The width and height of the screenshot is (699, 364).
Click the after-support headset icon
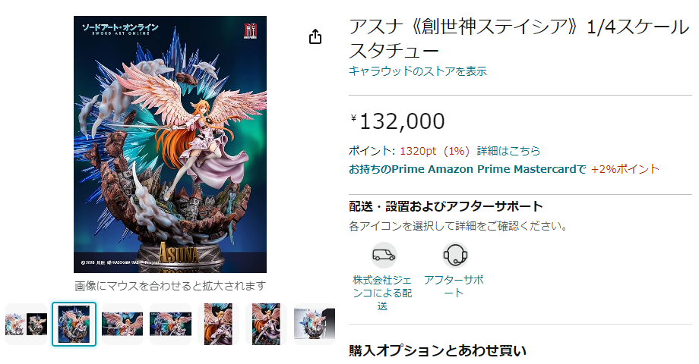point(454,255)
